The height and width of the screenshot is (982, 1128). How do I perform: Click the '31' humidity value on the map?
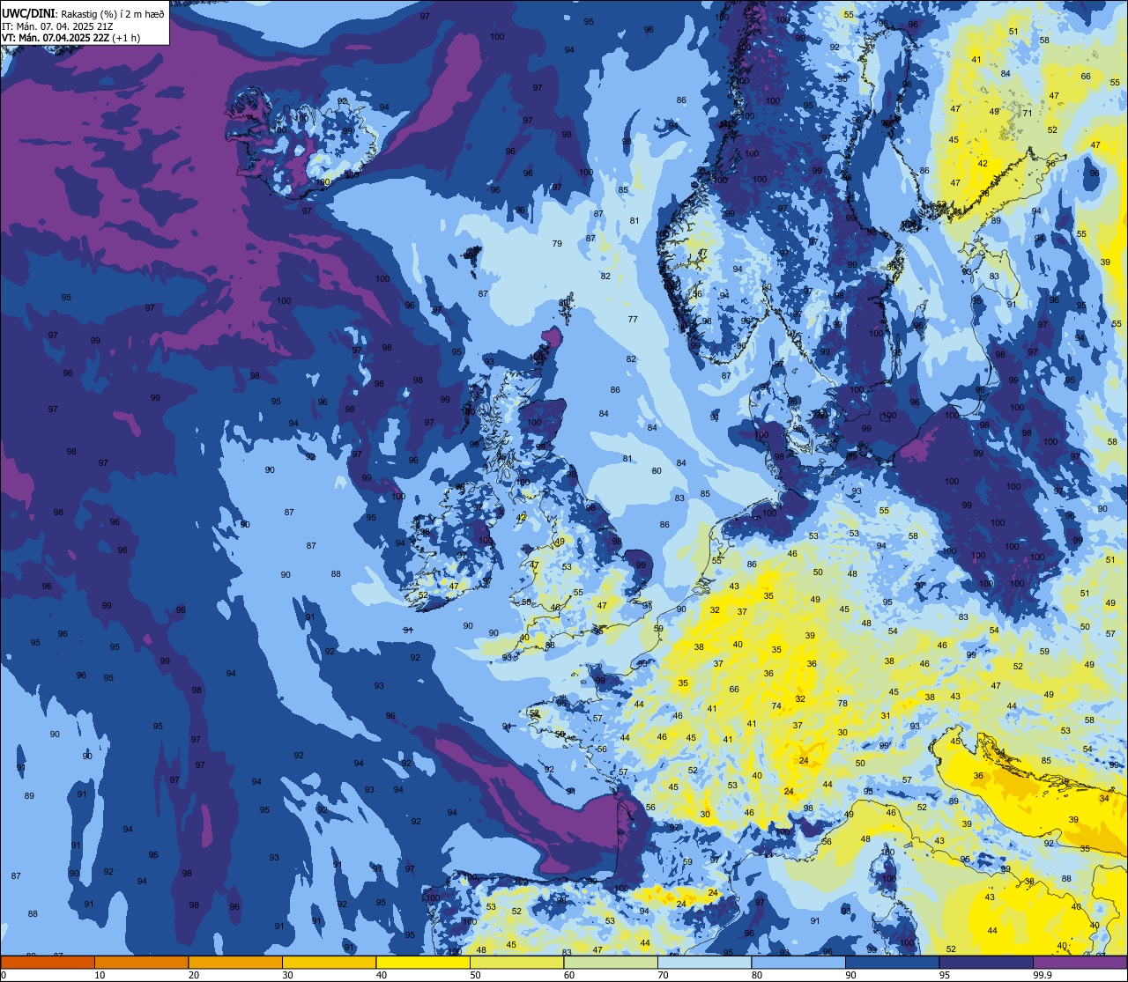click(886, 716)
